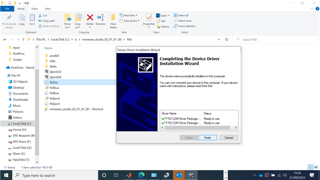The width and height of the screenshot is (320, 180).
Task: Click the taskbar search box
Action: coord(55,175)
